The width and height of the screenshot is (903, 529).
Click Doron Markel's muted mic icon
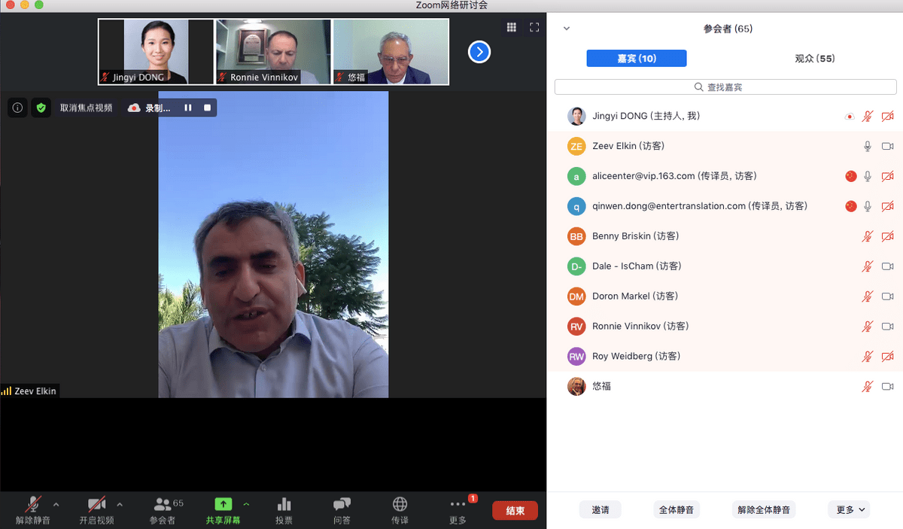point(868,296)
